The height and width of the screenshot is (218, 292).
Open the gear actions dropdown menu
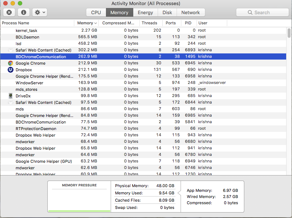pos(40,12)
